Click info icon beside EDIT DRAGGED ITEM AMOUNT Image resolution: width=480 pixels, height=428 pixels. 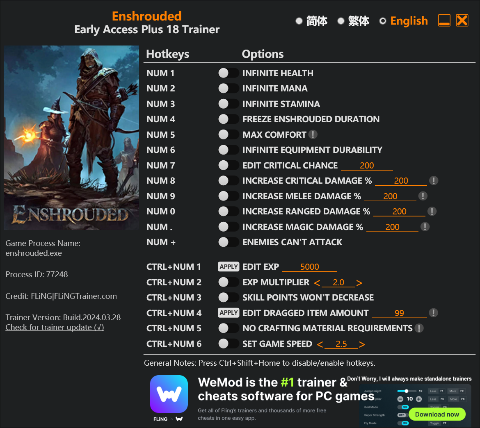point(433,313)
